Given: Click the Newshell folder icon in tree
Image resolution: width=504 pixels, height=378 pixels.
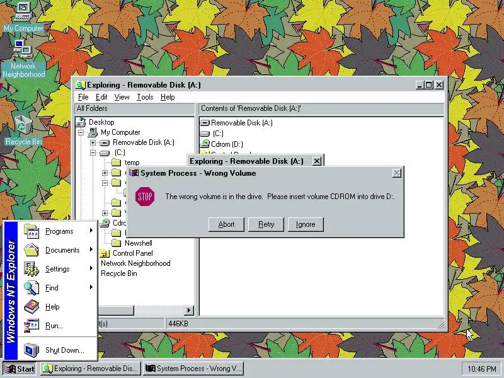Looking at the screenshot, I should (117, 243).
